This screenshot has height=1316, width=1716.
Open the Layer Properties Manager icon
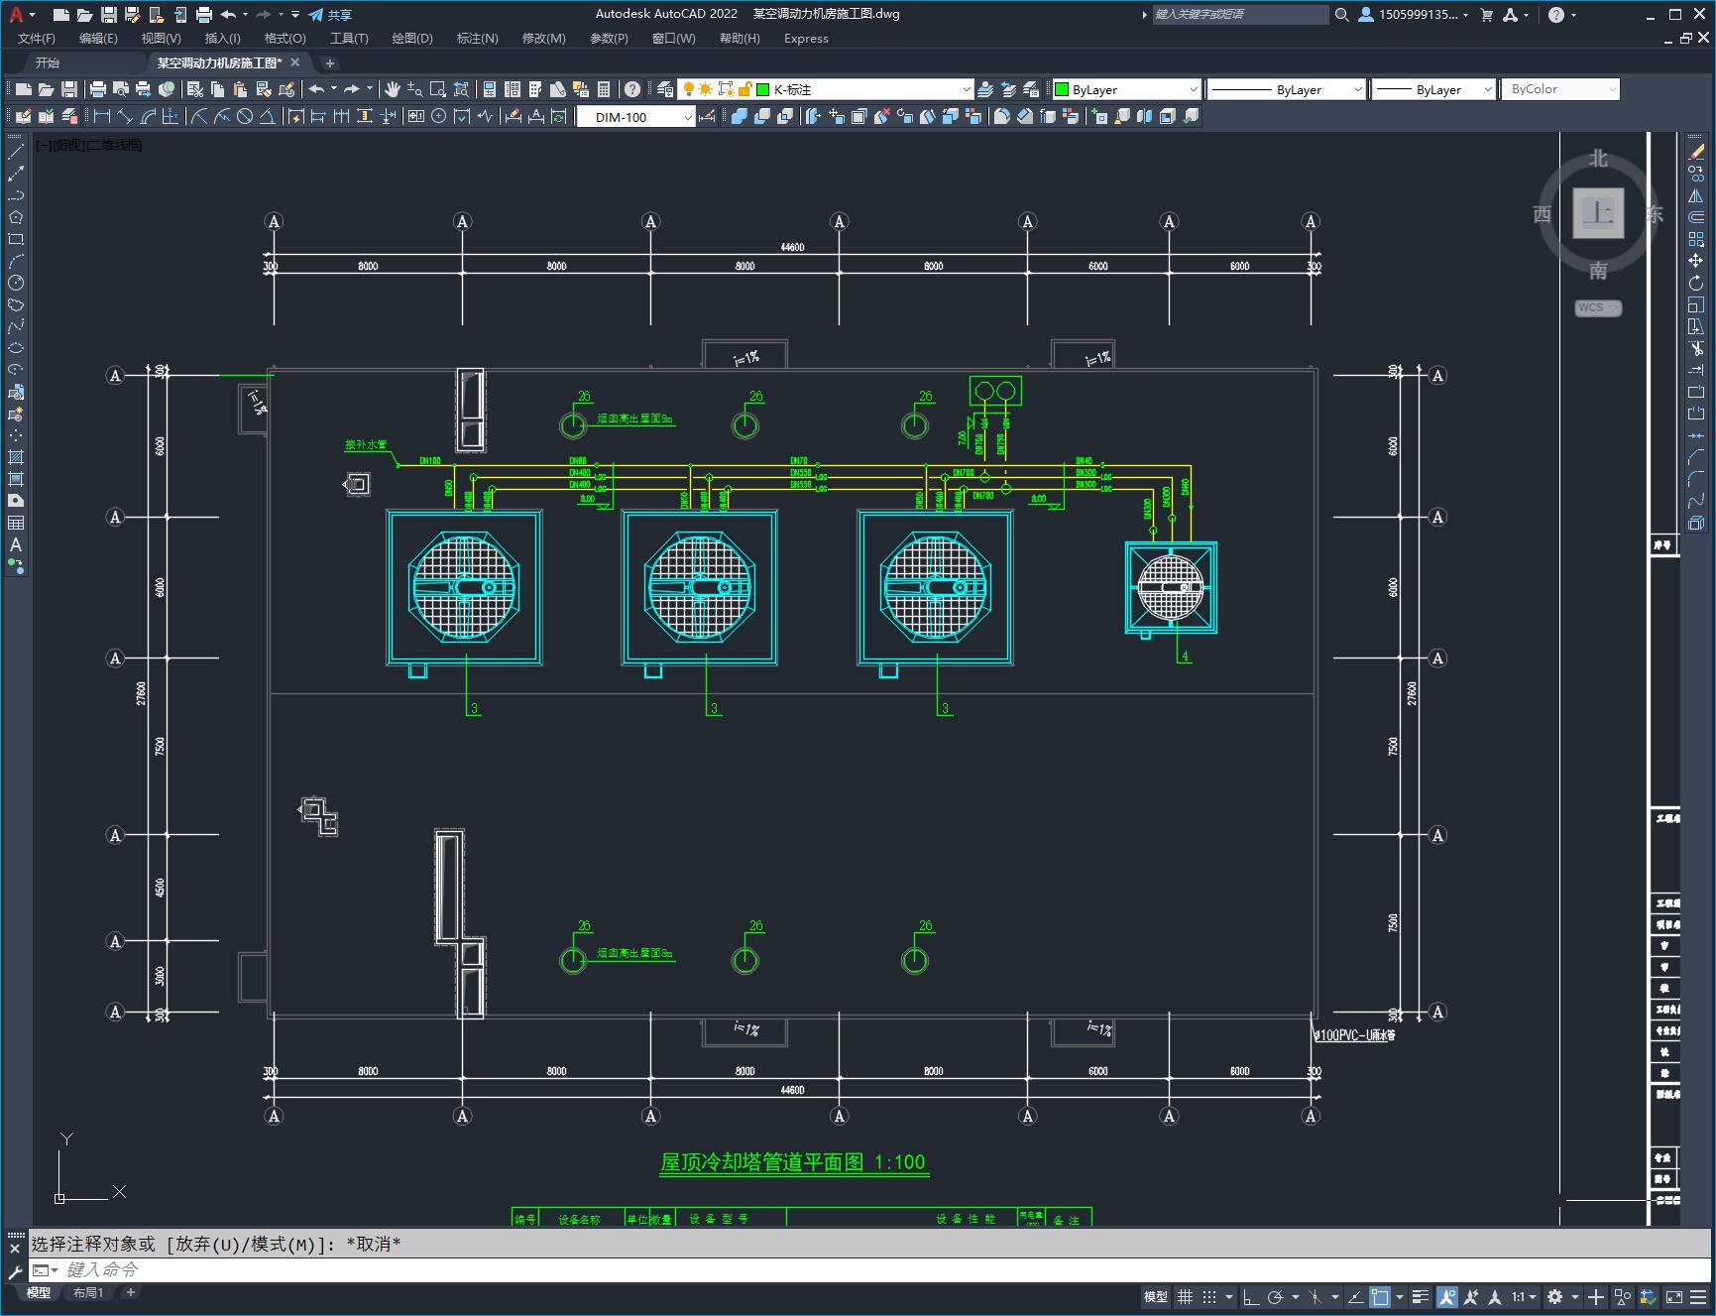(664, 89)
